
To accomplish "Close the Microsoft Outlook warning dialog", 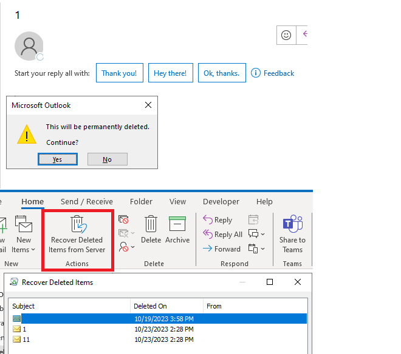I will pos(148,105).
